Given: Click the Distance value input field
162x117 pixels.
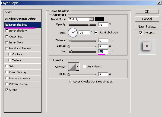Looking at the screenshot, I should (103, 41).
